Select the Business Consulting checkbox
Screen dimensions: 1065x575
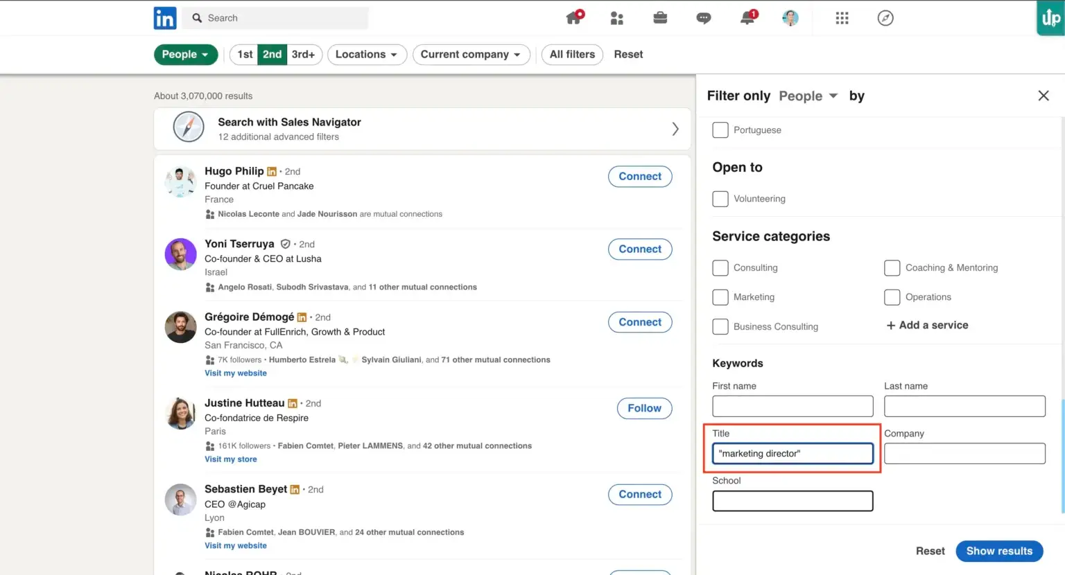click(720, 327)
